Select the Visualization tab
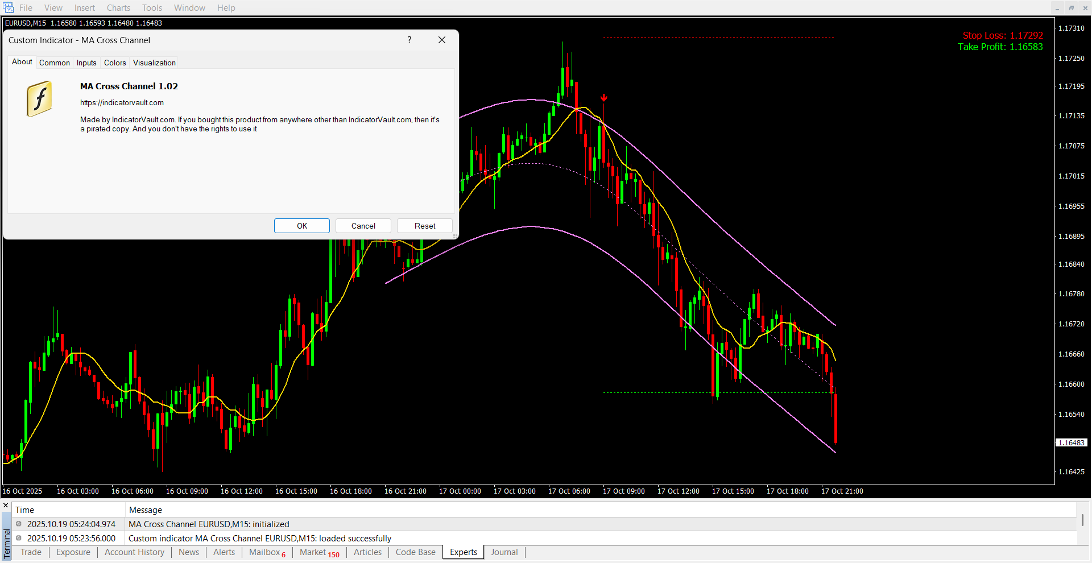 [x=154, y=63]
